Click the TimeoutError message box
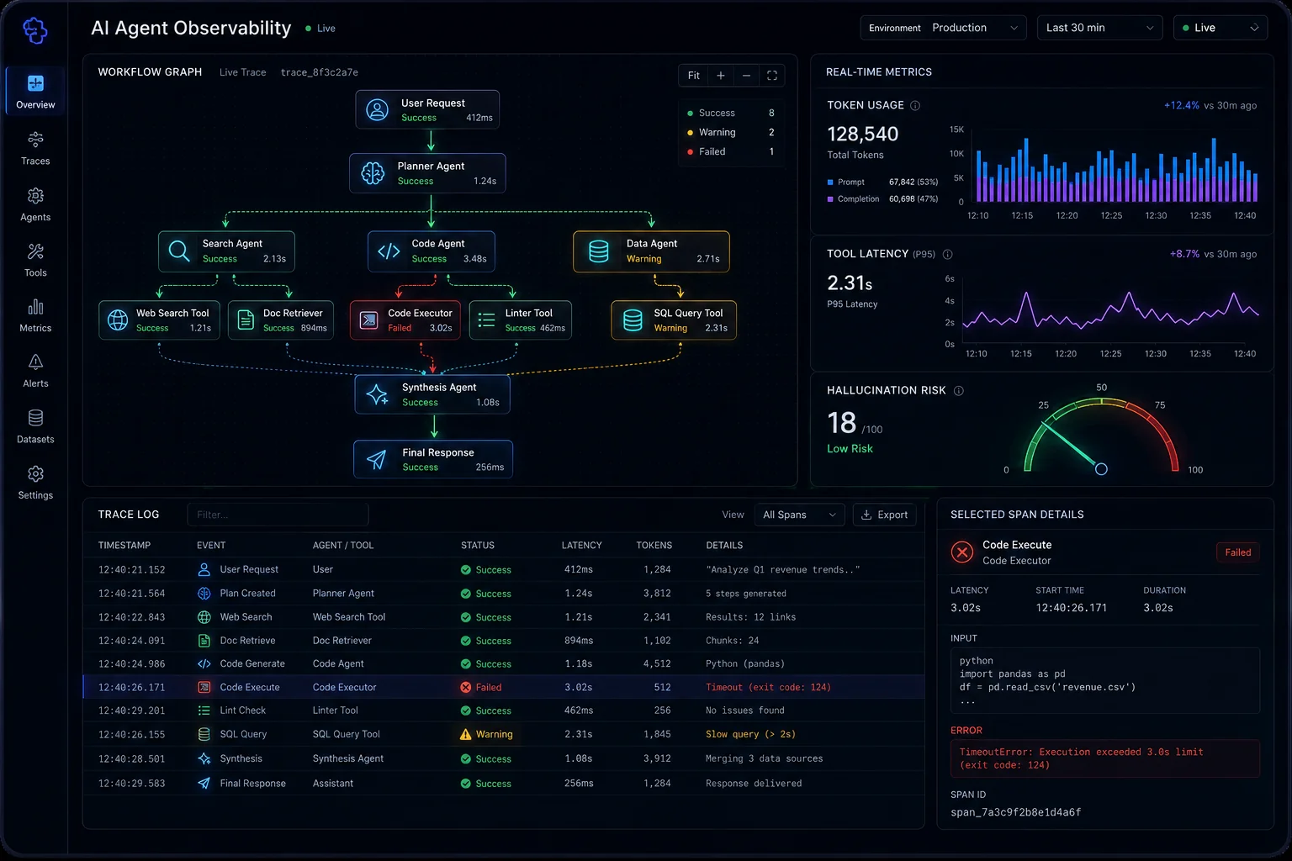The width and height of the screenshot is (1292, 861). (x=1104, y=758)
